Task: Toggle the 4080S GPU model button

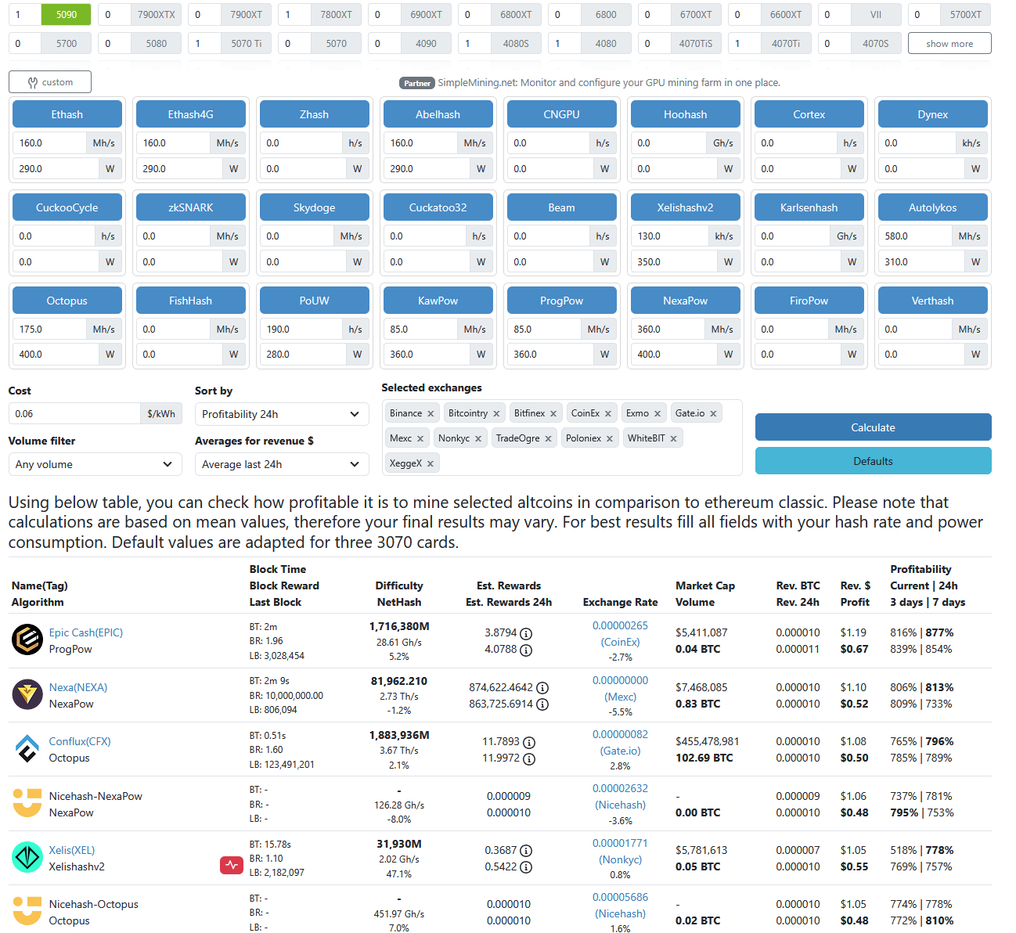Action: tap(517, 43)
